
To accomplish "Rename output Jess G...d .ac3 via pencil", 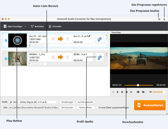I will tap(89, 36).
